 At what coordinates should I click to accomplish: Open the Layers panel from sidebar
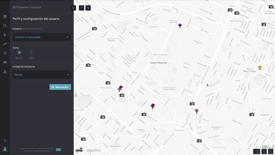coord(5,16)
